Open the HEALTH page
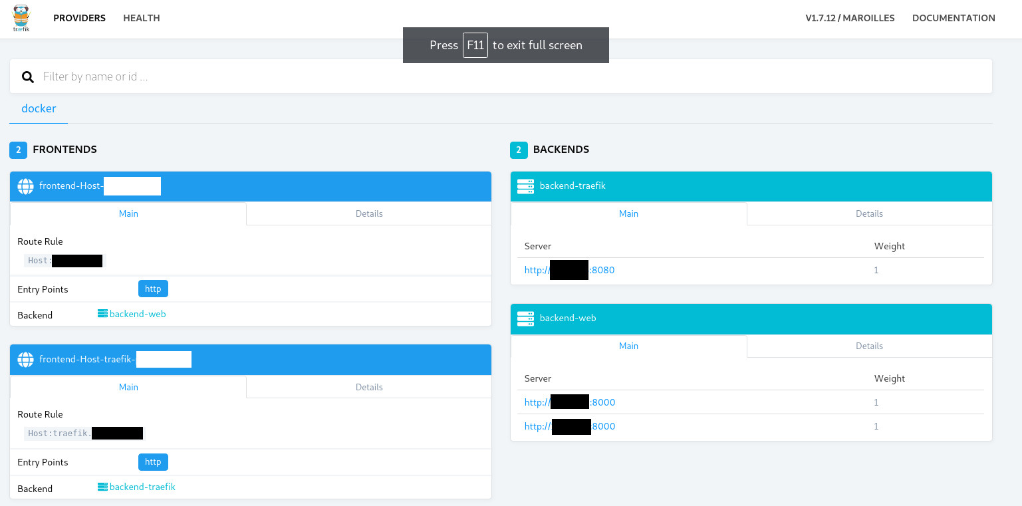Viewport: 1022px width, 506px height. pyautogui.click(x=141, y=18)
